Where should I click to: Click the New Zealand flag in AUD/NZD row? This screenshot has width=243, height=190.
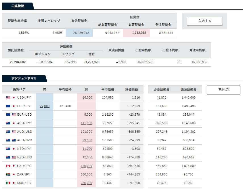pos(14,140)
